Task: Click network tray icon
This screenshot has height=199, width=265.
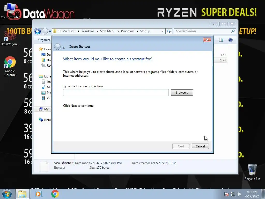Action: [233, 194]
